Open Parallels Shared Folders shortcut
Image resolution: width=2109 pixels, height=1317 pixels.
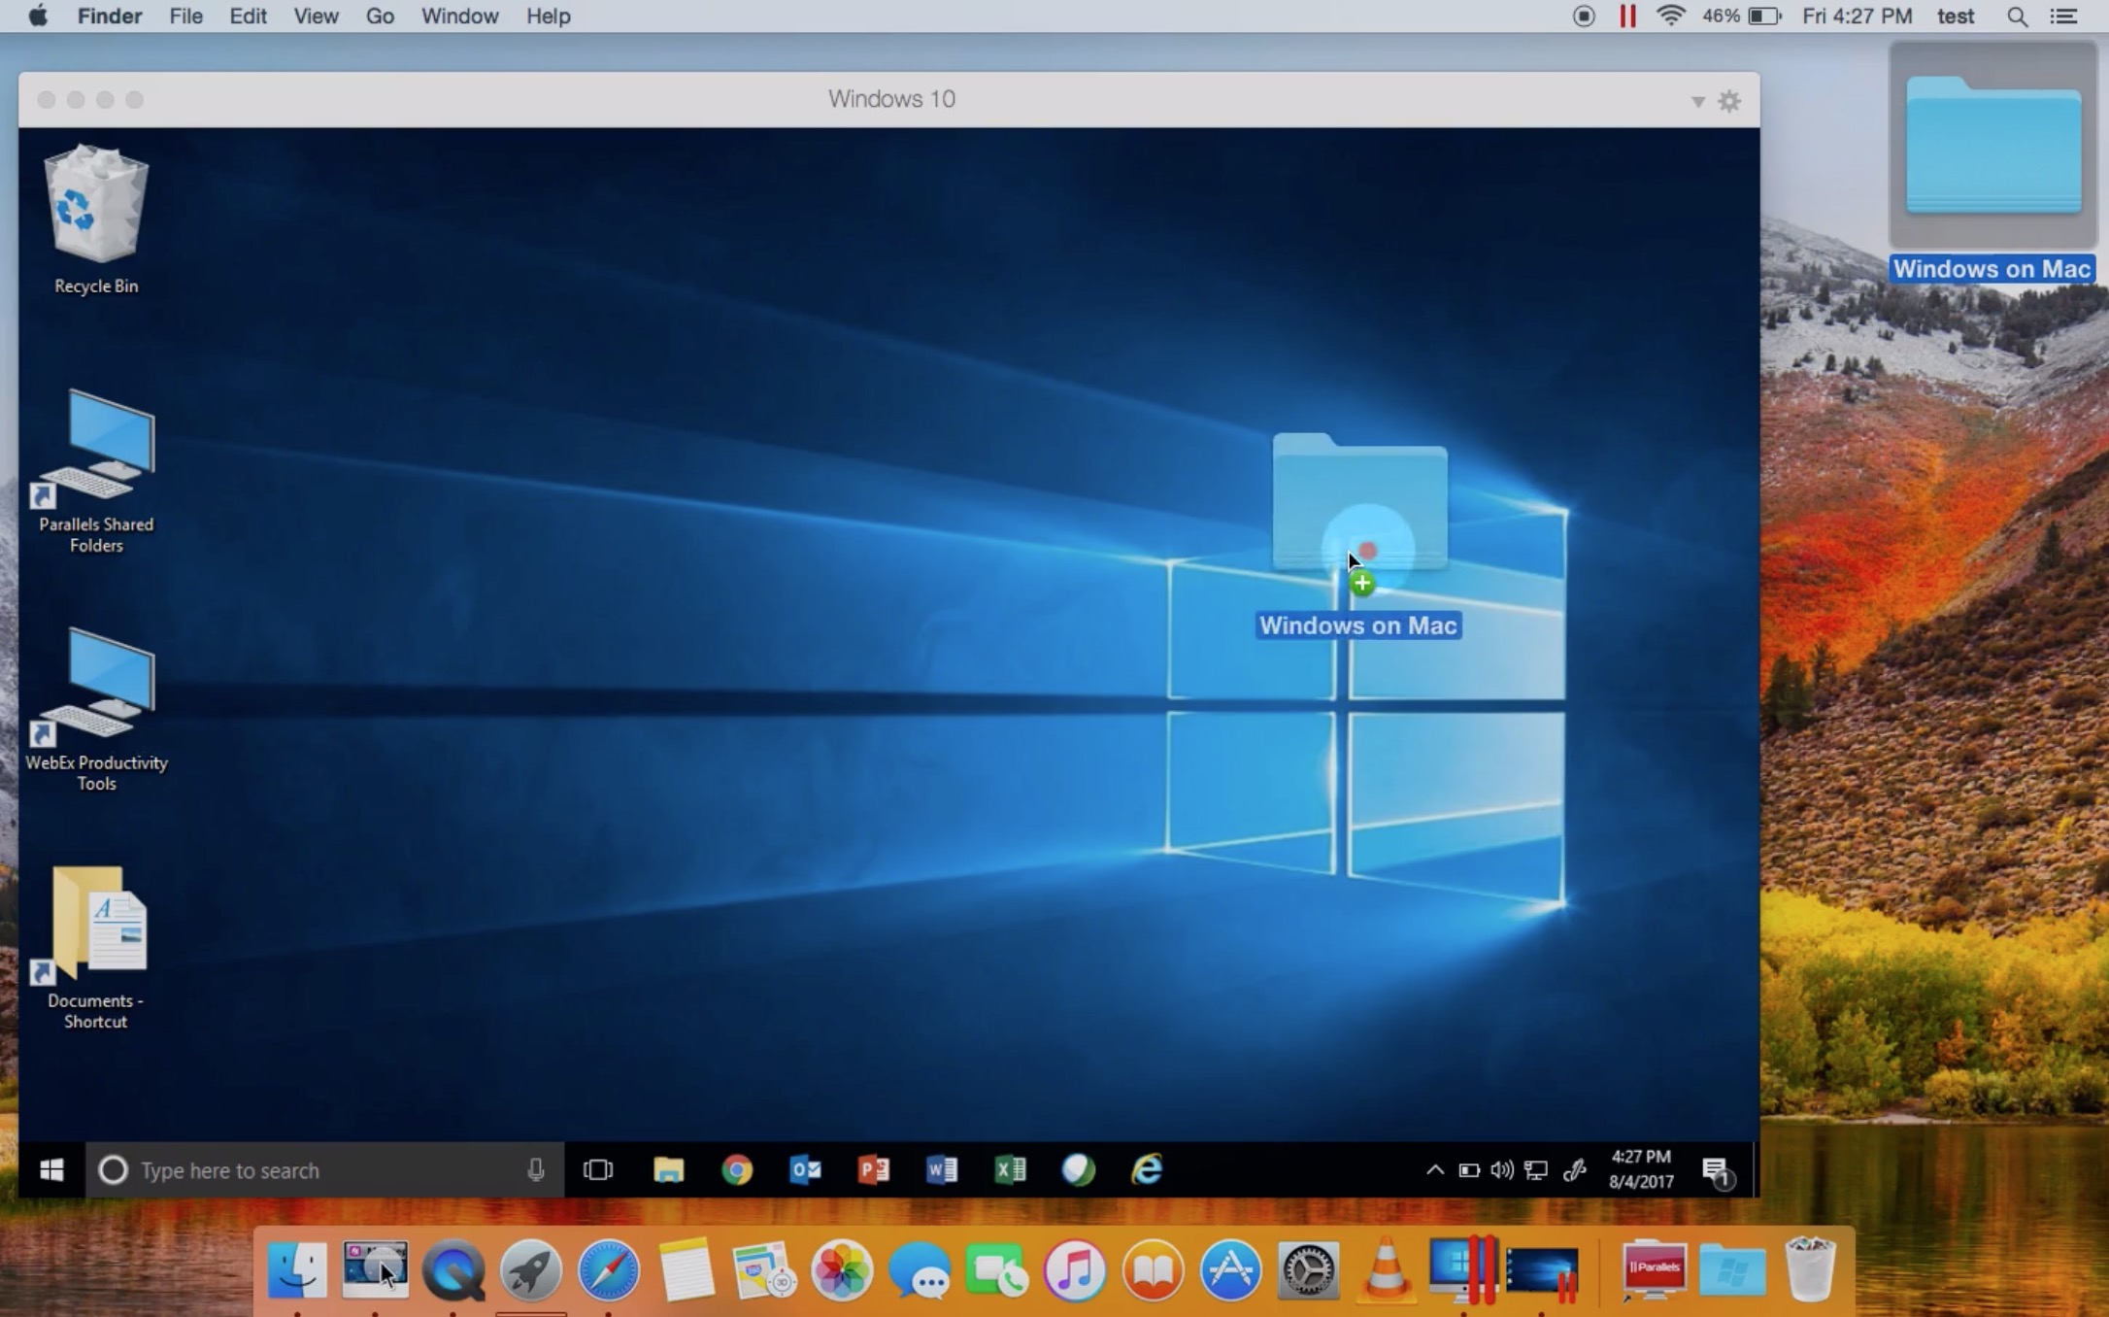click(x=95, y=471)
